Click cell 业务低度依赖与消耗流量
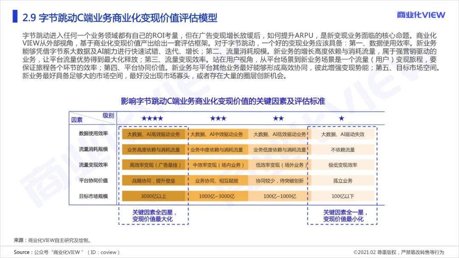 point(280,150)
